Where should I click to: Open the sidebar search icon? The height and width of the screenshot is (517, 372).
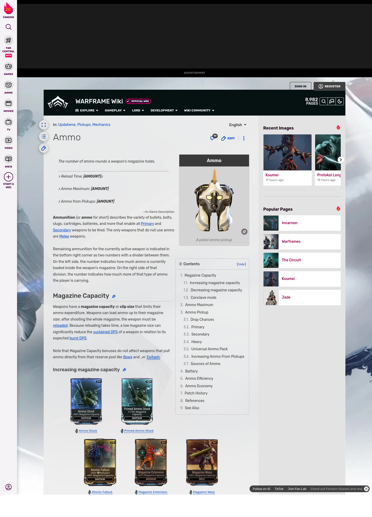tap(9, 27)
